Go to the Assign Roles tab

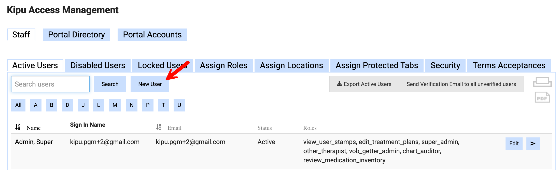click(223, 65)
